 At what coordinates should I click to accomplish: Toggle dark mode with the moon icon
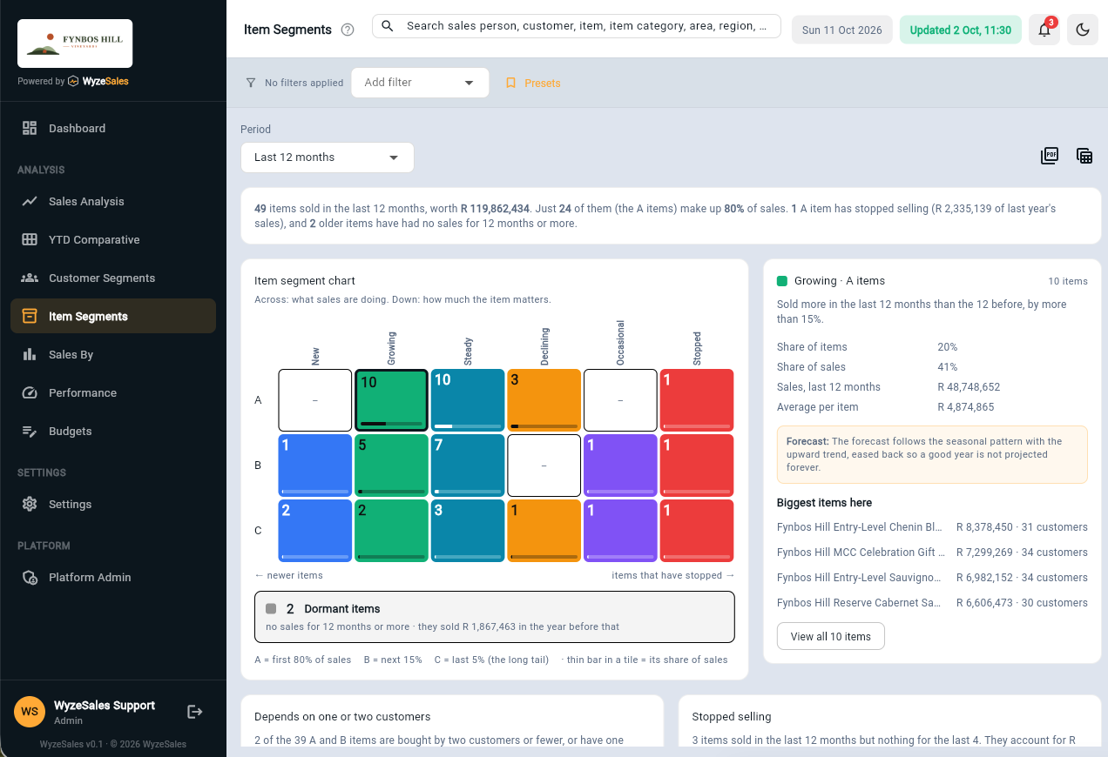pyautogui.click(x=1083, y=30)
